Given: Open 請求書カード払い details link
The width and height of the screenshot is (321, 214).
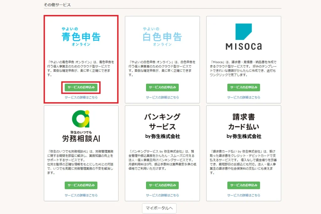Looking at the screenshot, I should 244,195.
